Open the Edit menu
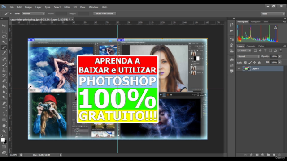 19,7
